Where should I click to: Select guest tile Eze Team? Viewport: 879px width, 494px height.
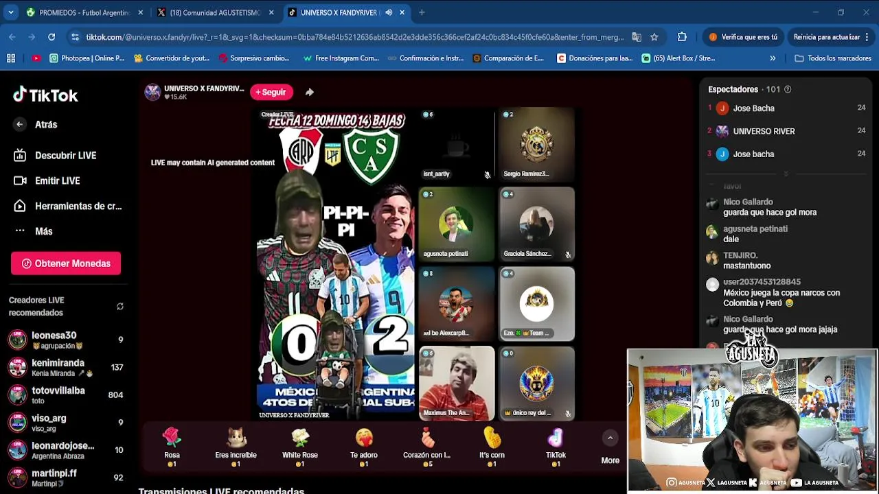(536, 303)
